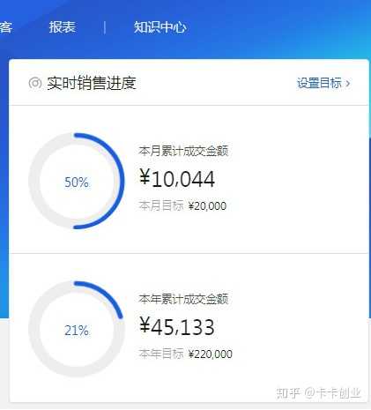Click the 本月累计成交金额 label
Image resolution: width=371 pixels, height=410 pixels.
(183, 151)
